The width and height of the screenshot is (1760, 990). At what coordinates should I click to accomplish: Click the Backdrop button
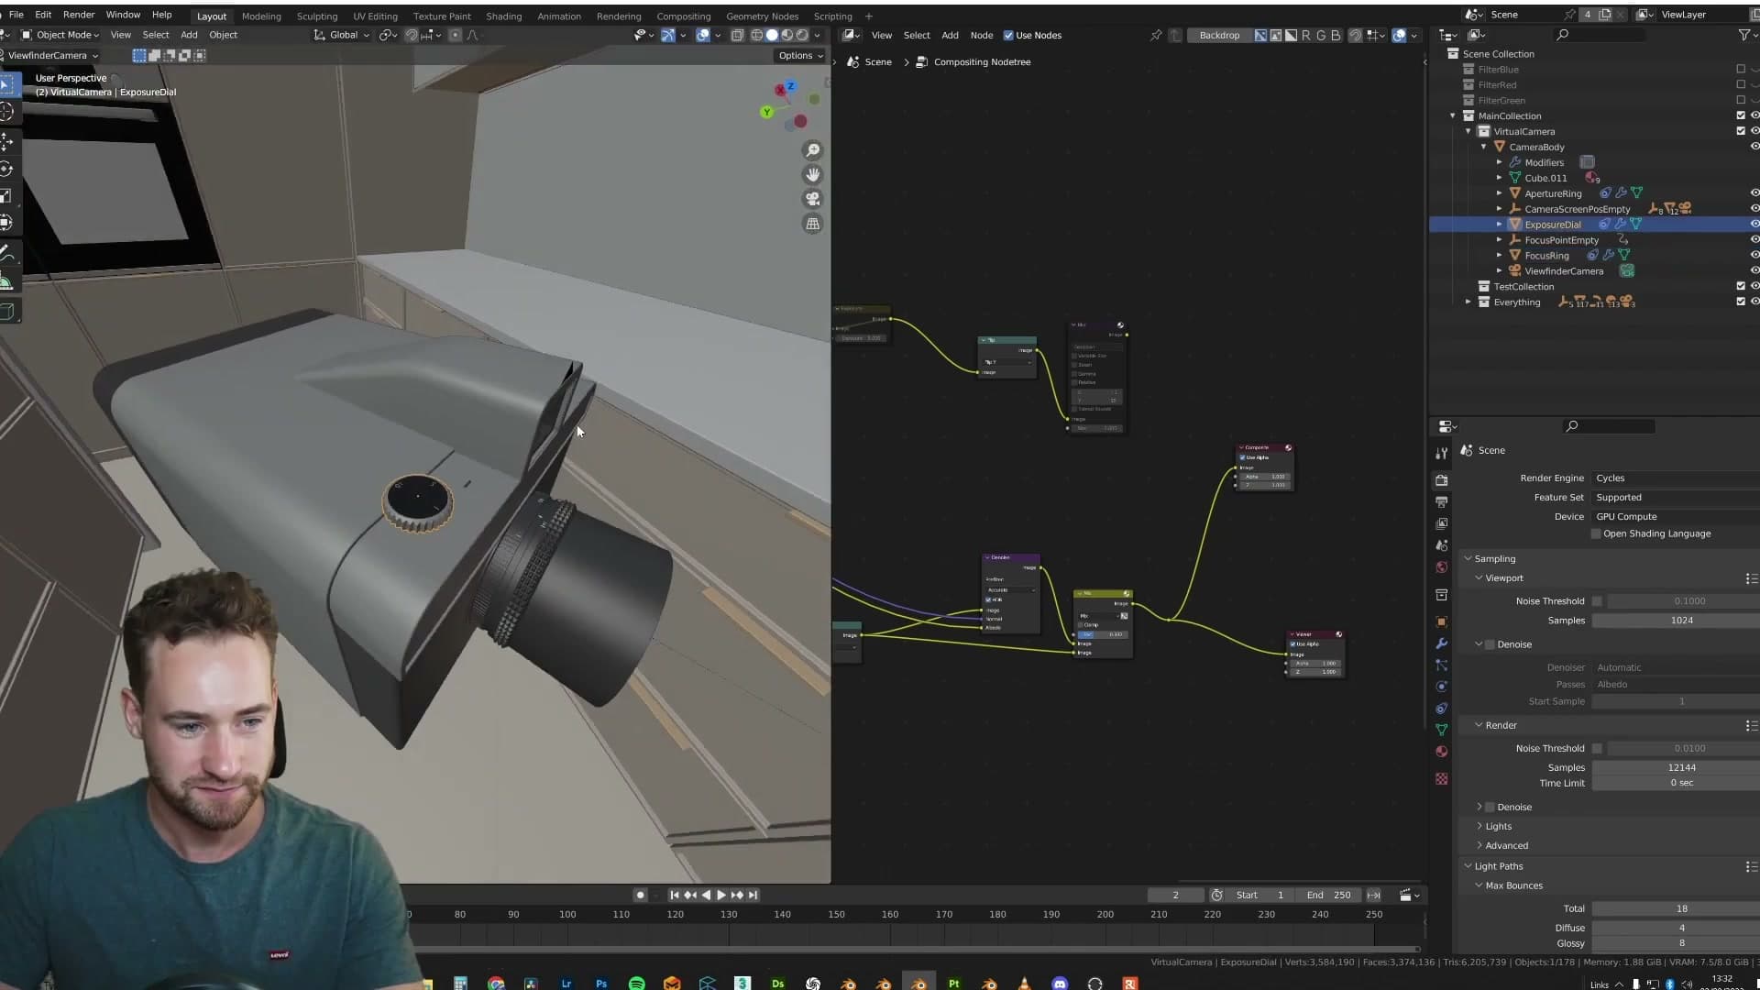(1219, 36)
